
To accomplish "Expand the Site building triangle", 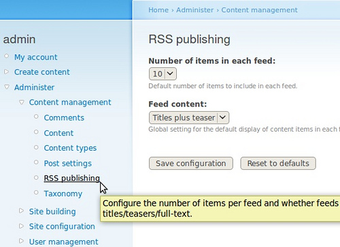I will (21, 211).
